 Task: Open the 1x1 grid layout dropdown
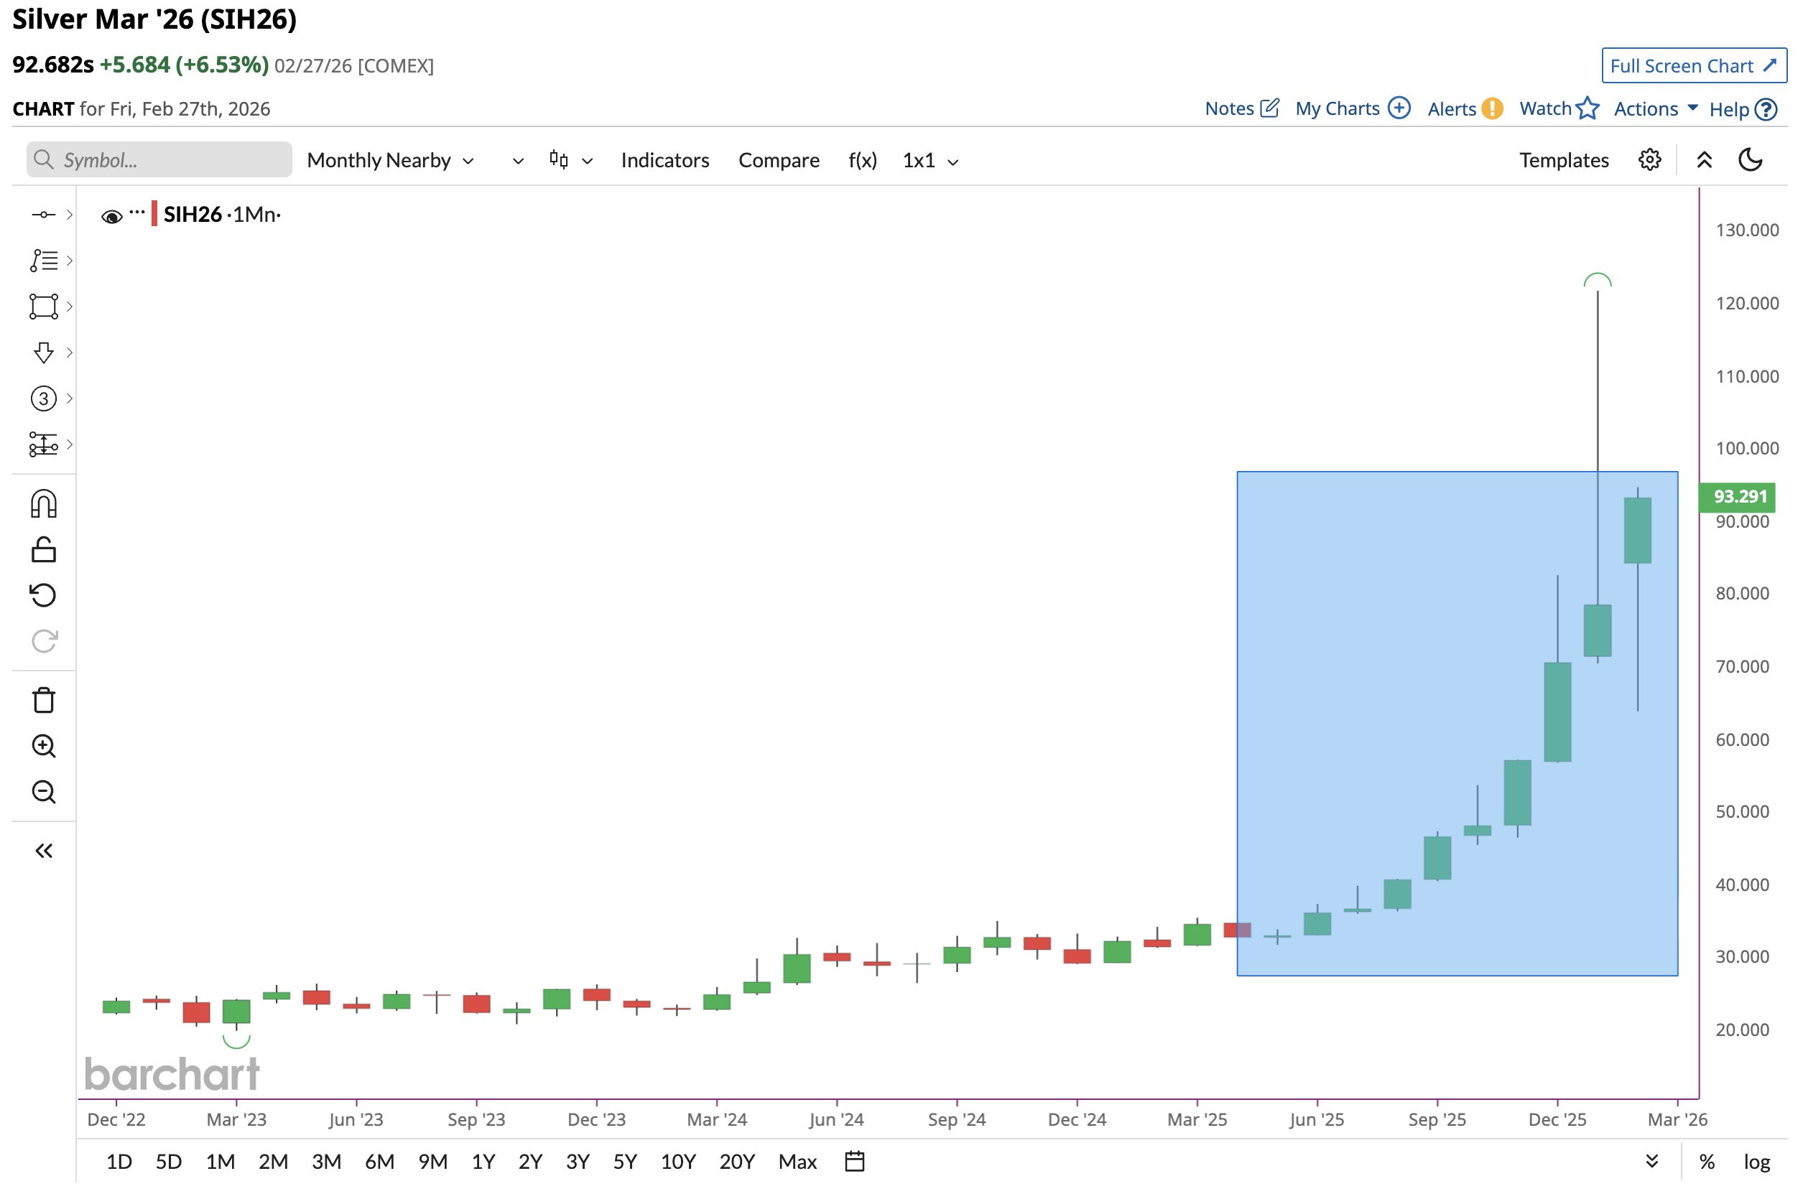(x=930, y=161)
